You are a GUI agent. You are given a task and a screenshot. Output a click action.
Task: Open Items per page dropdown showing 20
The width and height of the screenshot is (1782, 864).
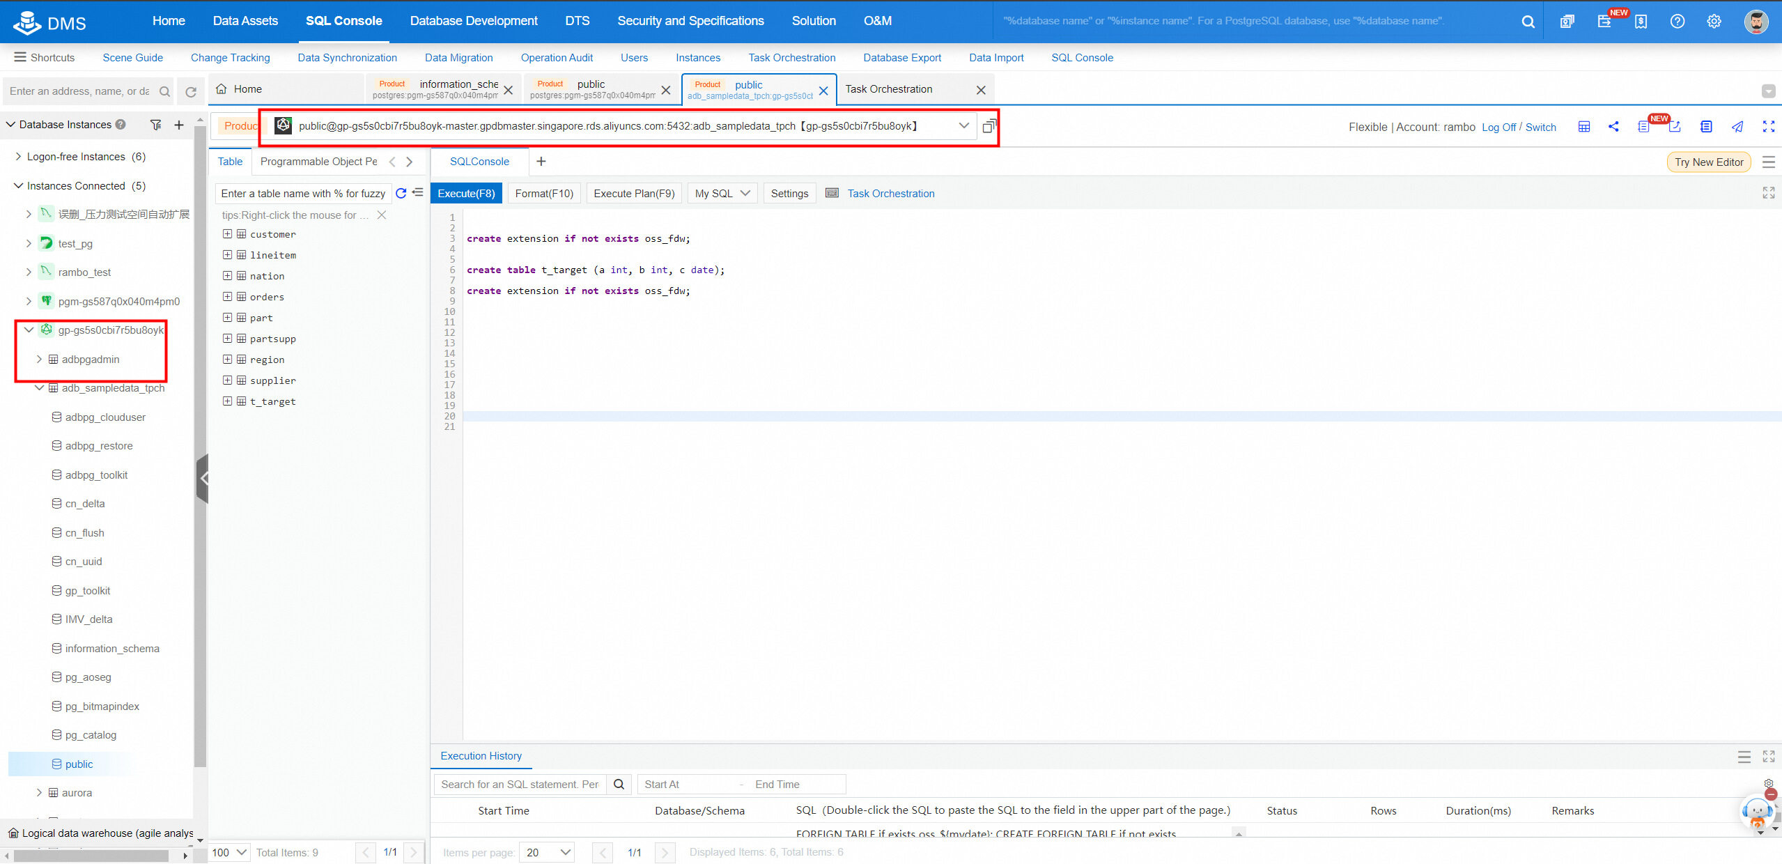tap(548, 852)
